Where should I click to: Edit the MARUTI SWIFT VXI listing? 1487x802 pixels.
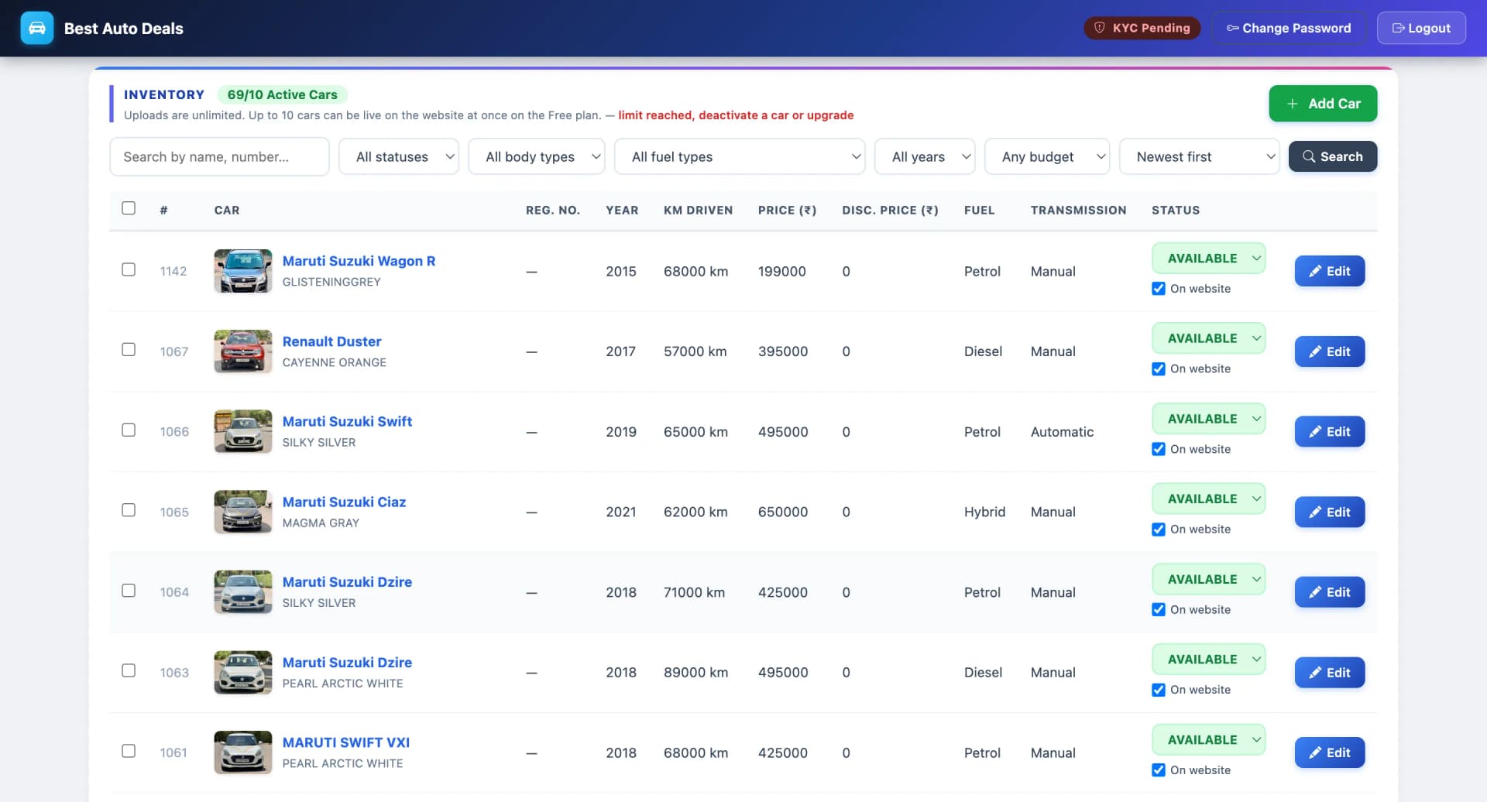pos(1329,752)
